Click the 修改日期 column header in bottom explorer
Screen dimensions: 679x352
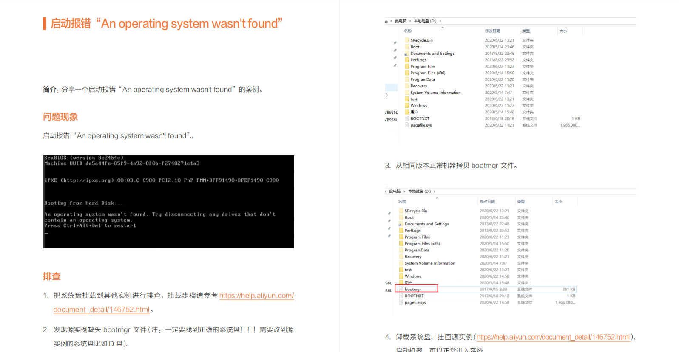[487, 202]
